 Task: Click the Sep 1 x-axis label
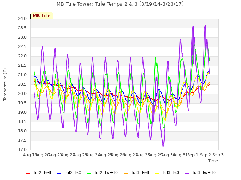pos(193,155)
